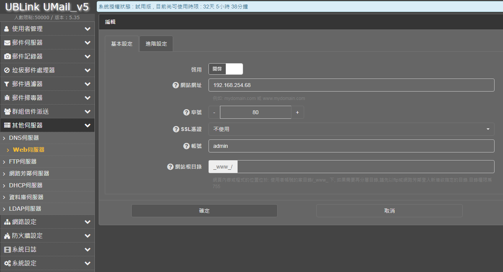Switch to the 進階設定 tab
The image size is (503, 272).
pyautogui.click(x=156, y=44)
